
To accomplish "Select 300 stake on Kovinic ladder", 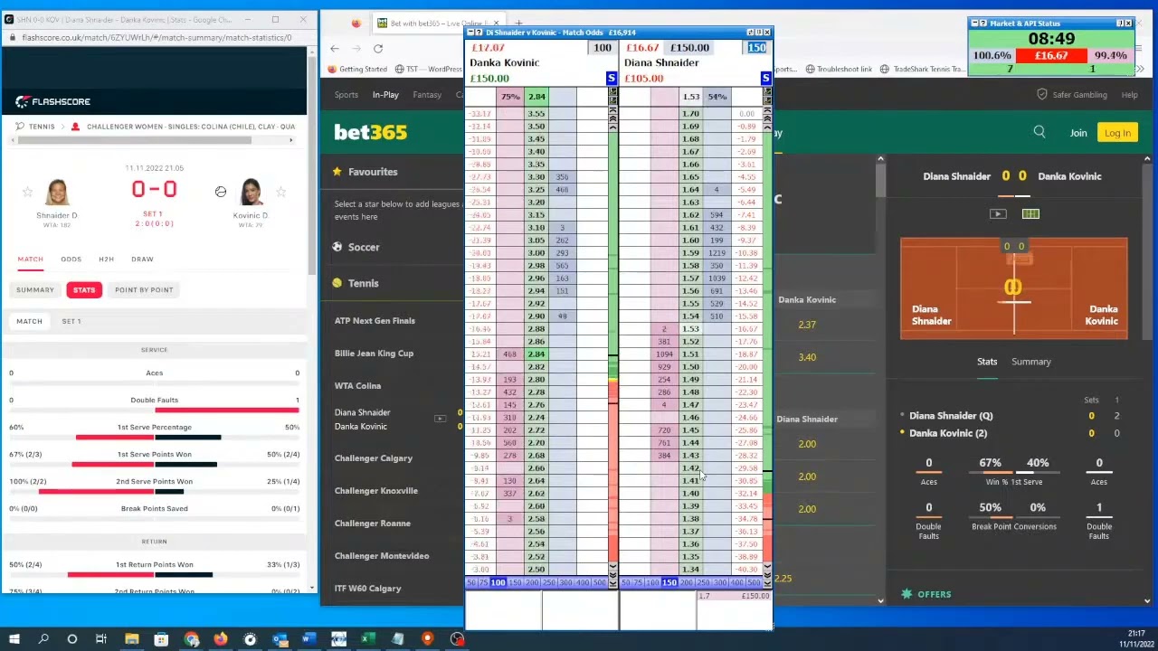I will (x=565, y=583).
